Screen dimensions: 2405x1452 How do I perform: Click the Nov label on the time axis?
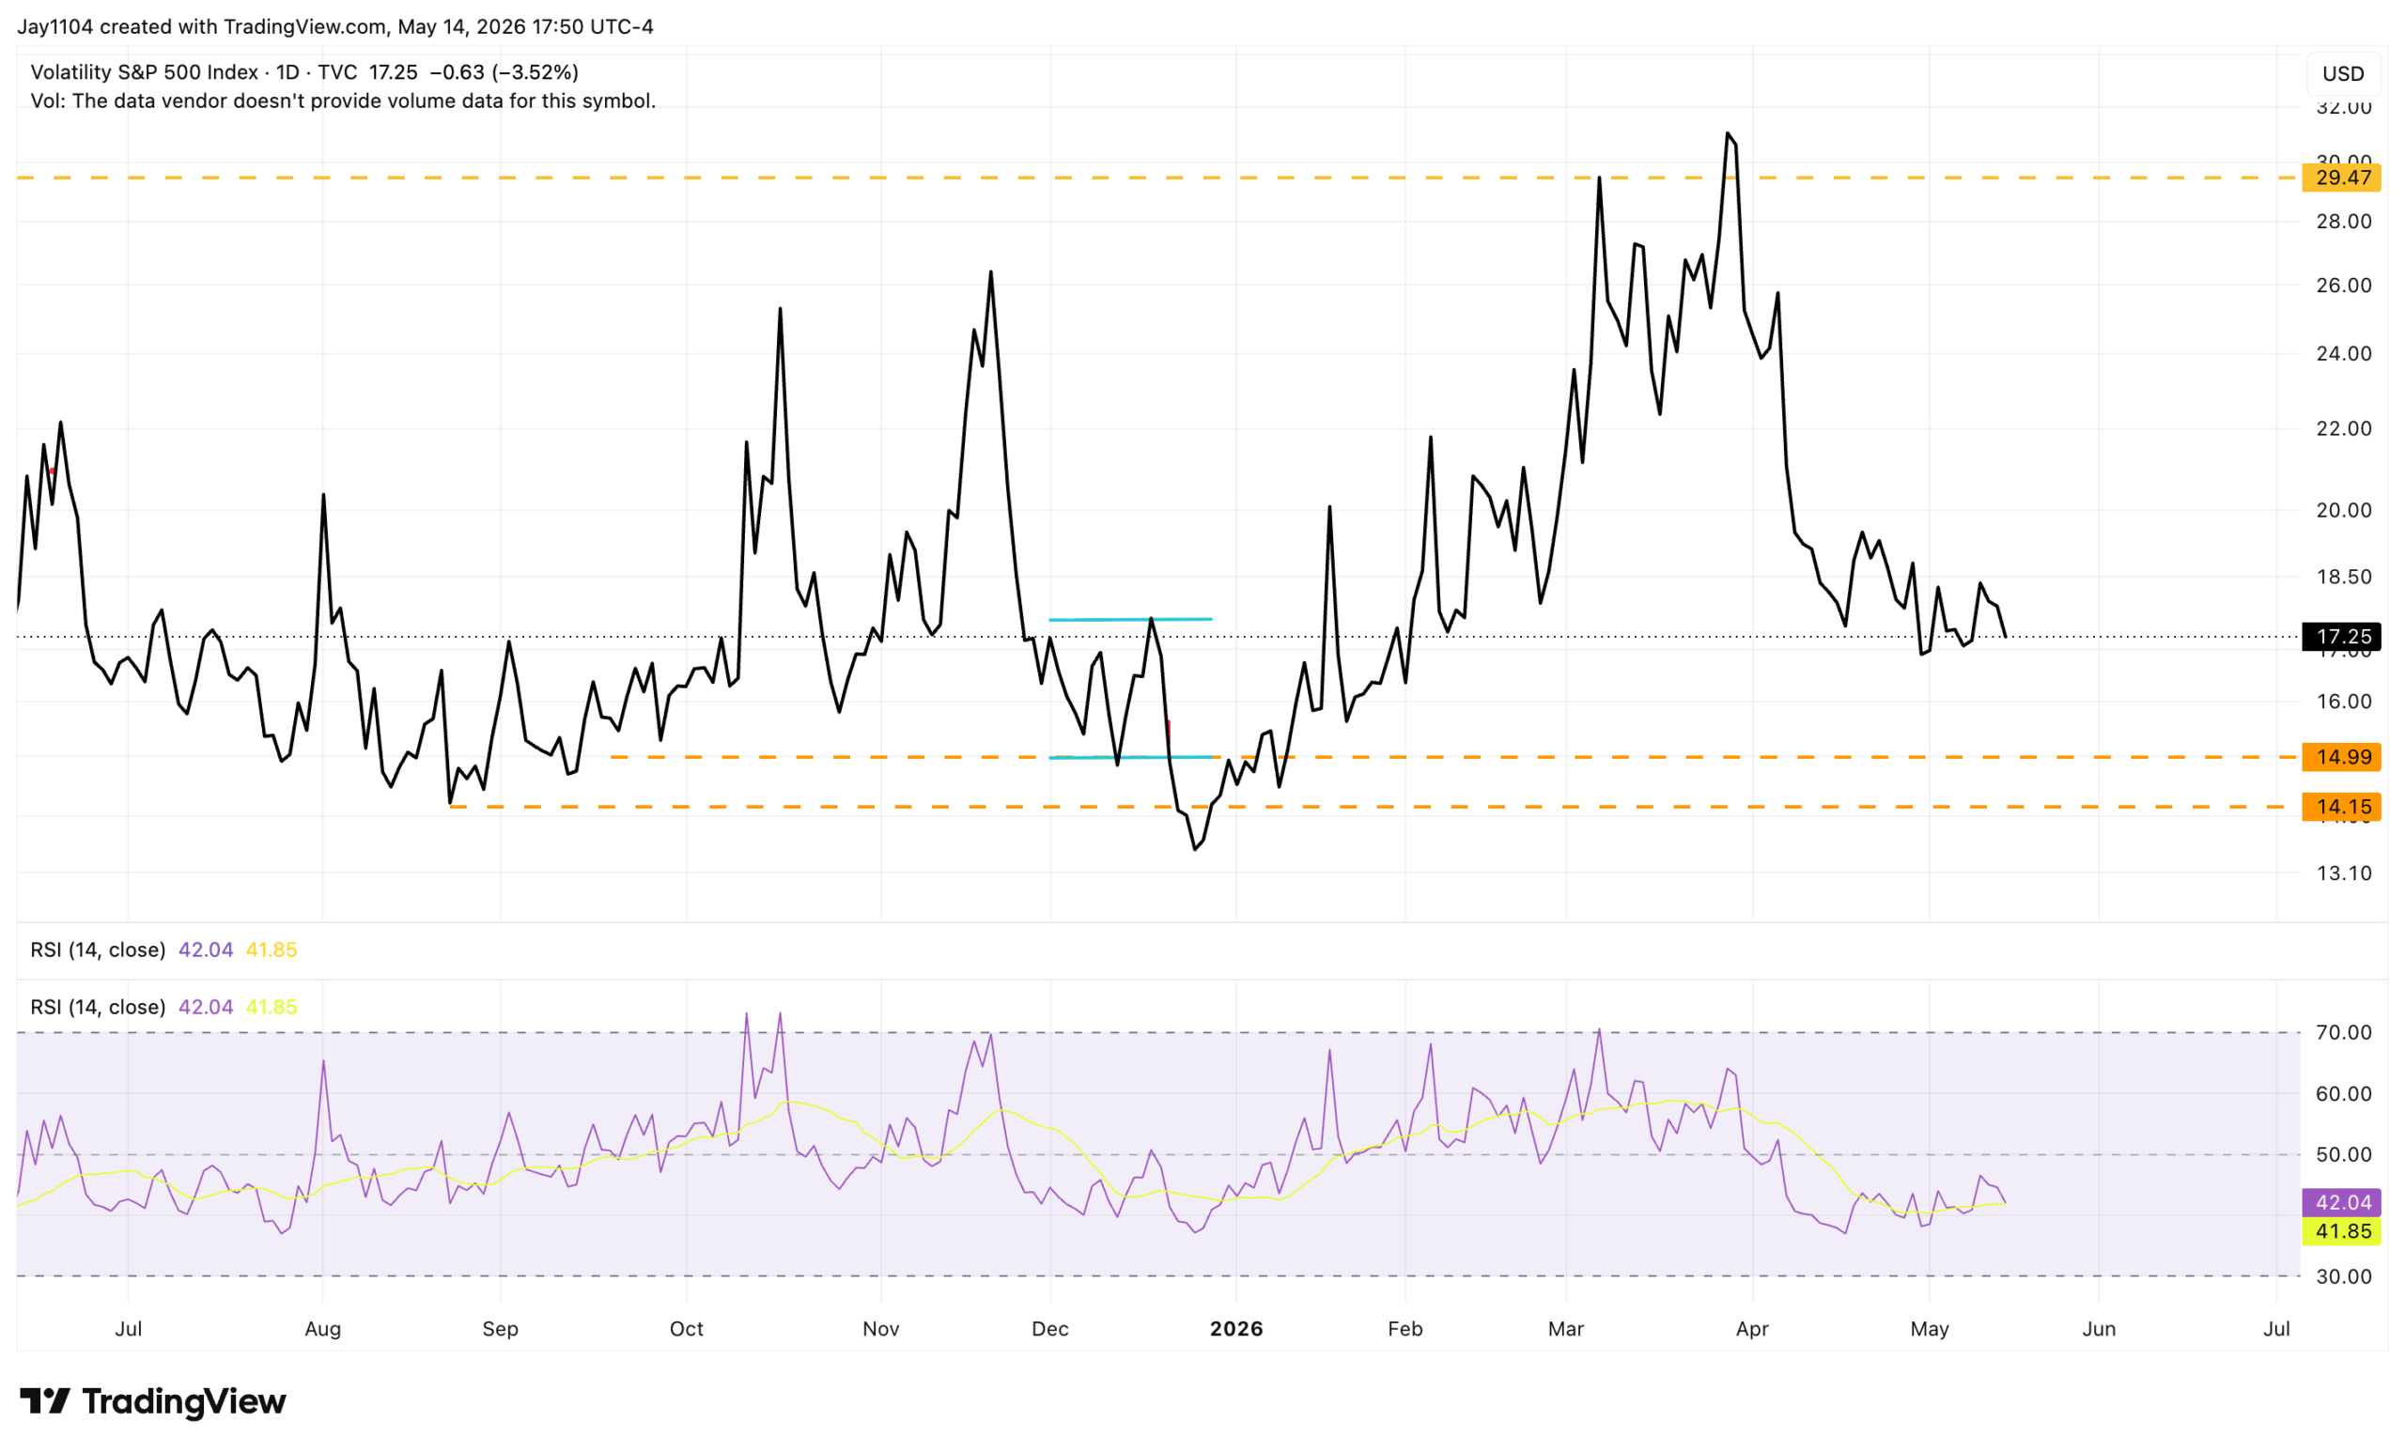881,1329
